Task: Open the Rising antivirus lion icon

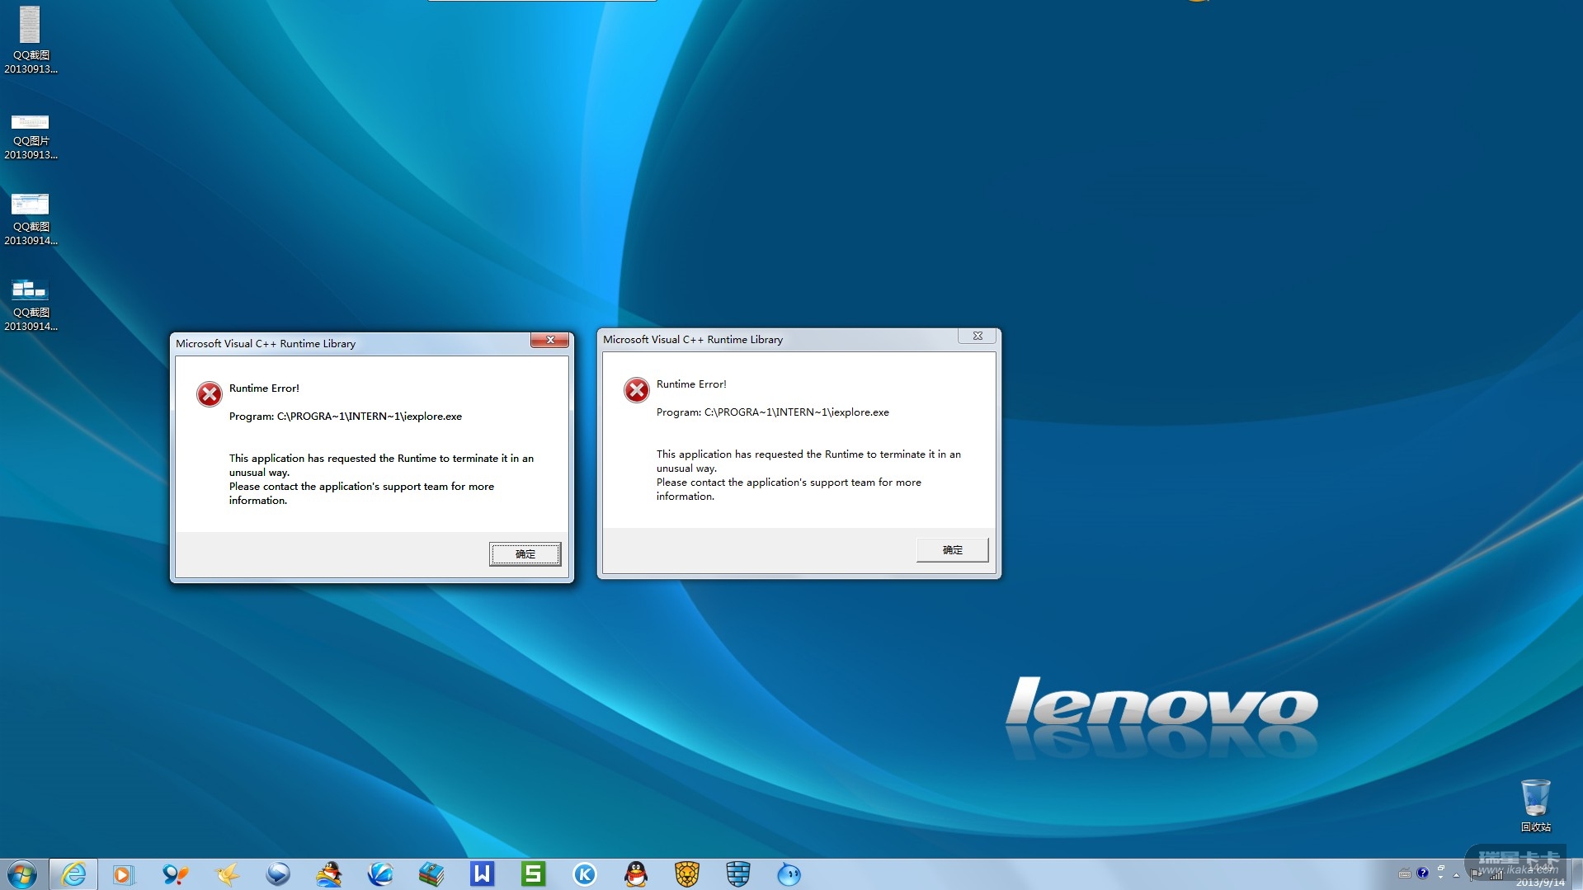Action: pos(687,874)
